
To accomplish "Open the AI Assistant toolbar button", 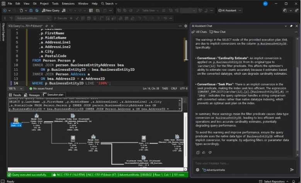I will pyautogui.click(x=227, y=10).
